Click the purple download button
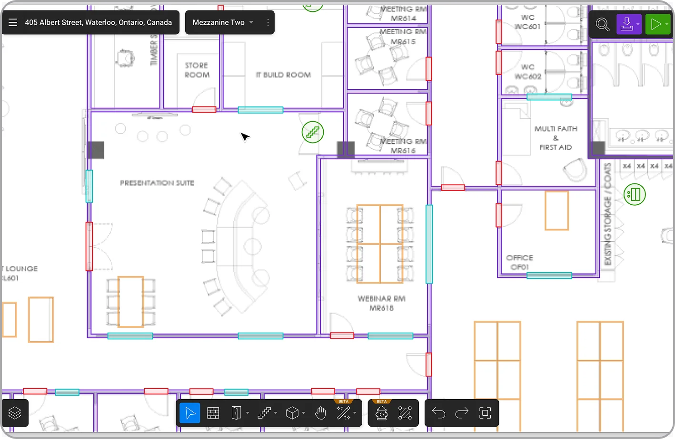Image resolution: width=675 pixels, height=439 pixels. 626,24
